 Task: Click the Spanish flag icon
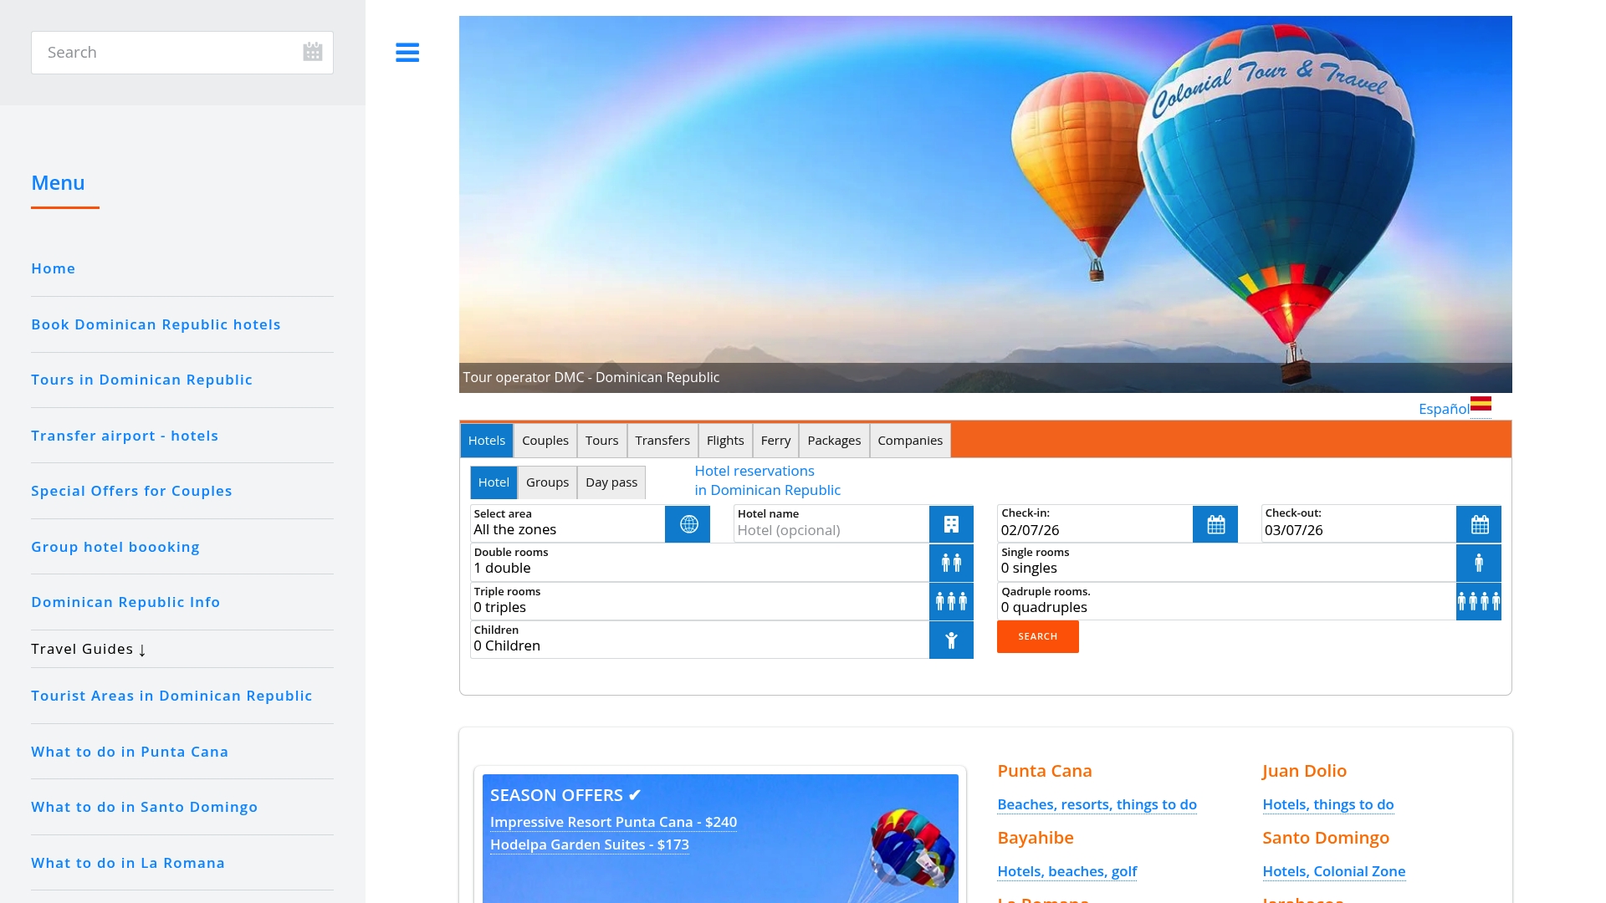pyautogui.click(x=1481, y=404)
